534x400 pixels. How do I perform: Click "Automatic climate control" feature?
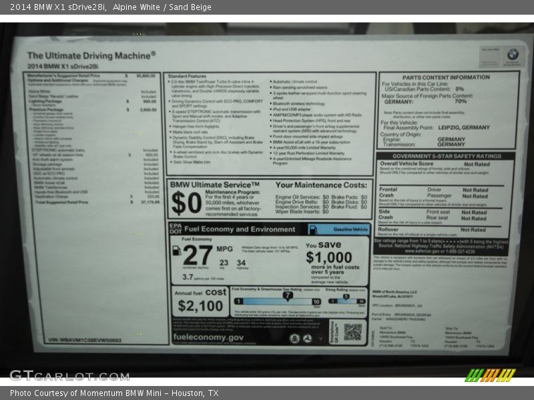click(x=294, y=81)
